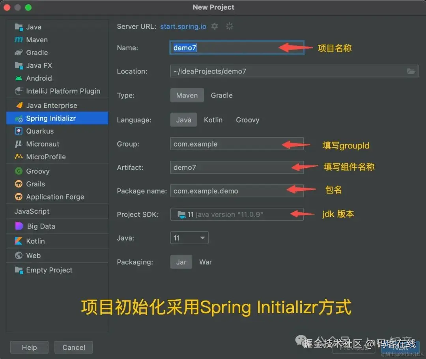Click the Quarkus icon
The width and height of the screenshot is (426, 359).
click(19, 131)
